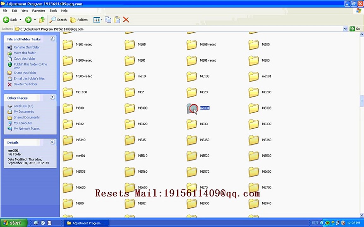Click the red Delete toolbar icon

126,20
